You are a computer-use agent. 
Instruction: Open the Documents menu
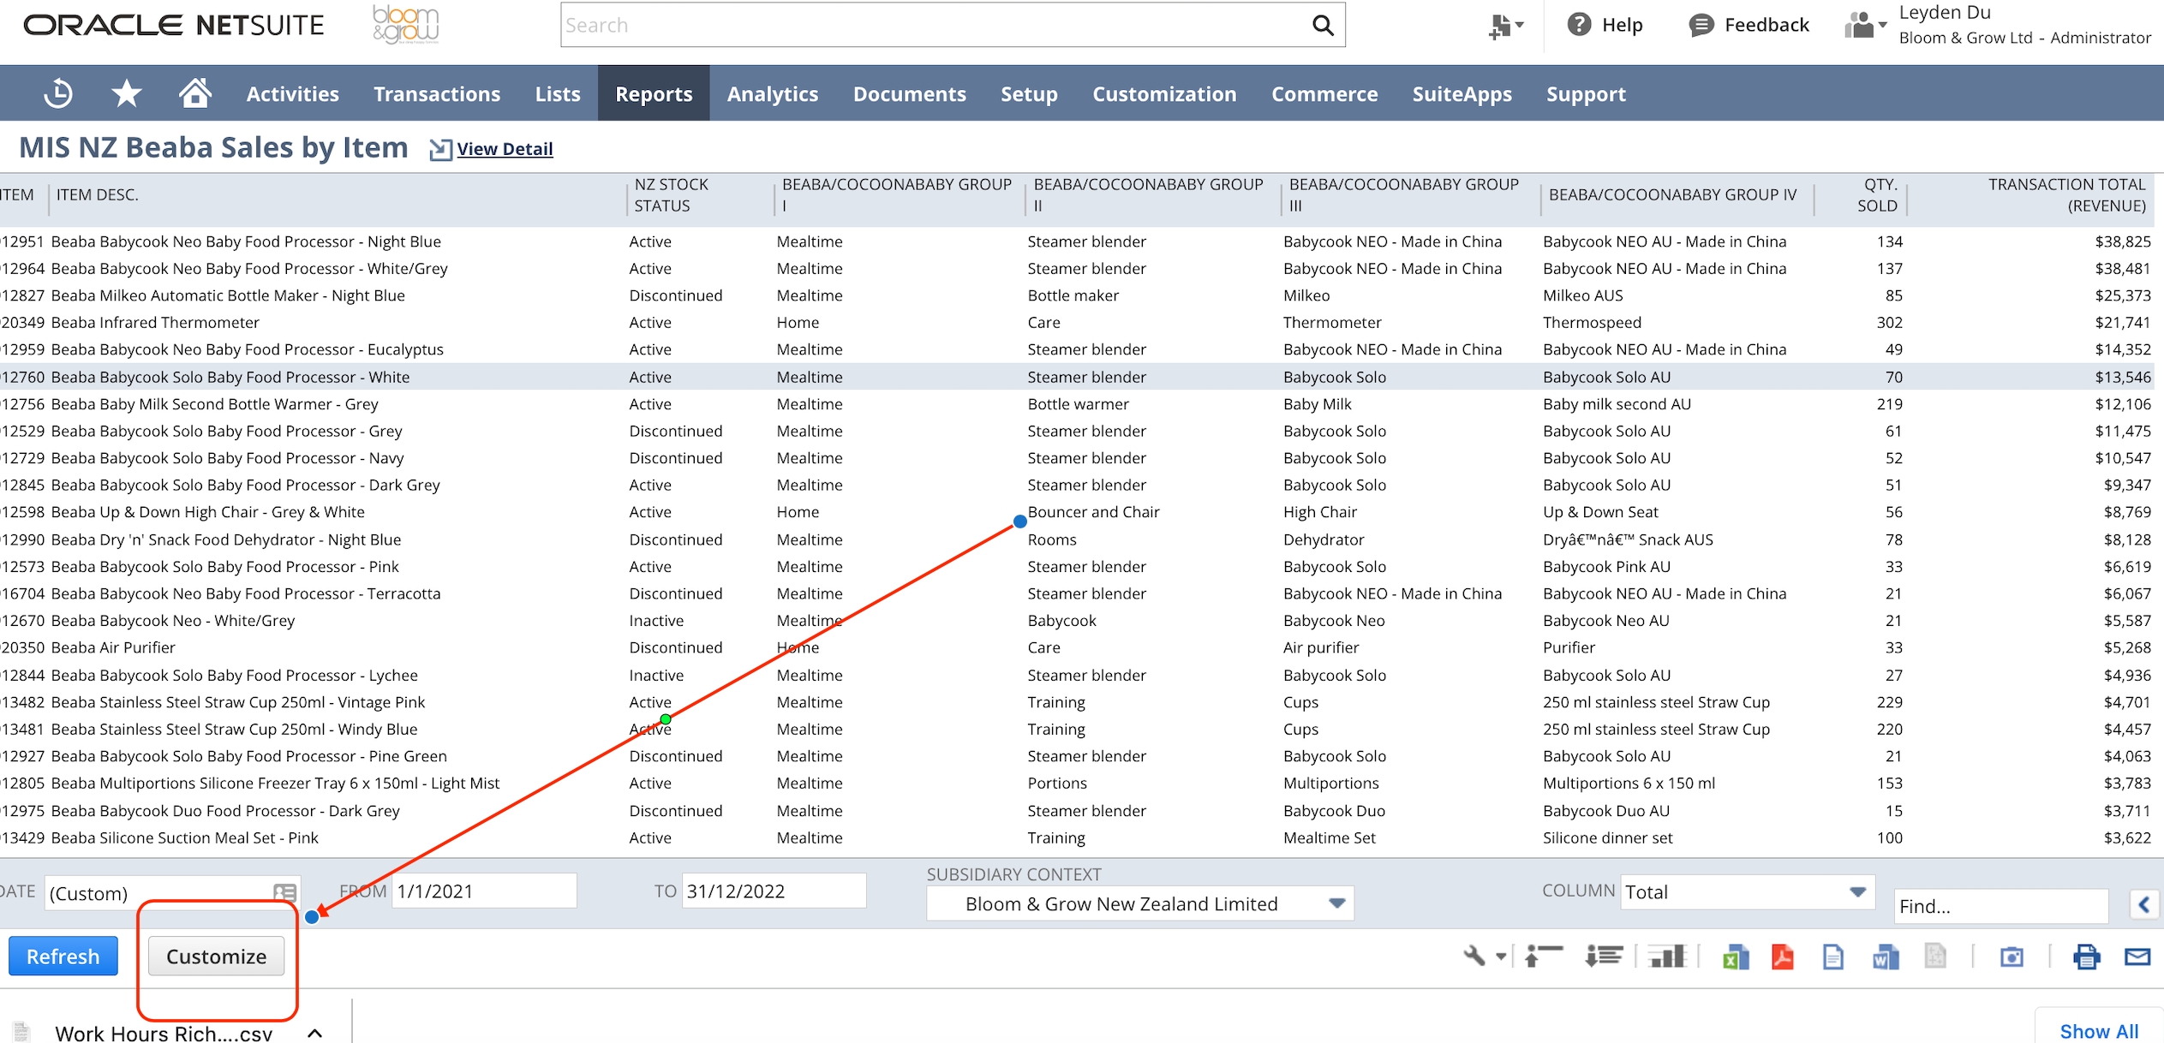(909, 93)
